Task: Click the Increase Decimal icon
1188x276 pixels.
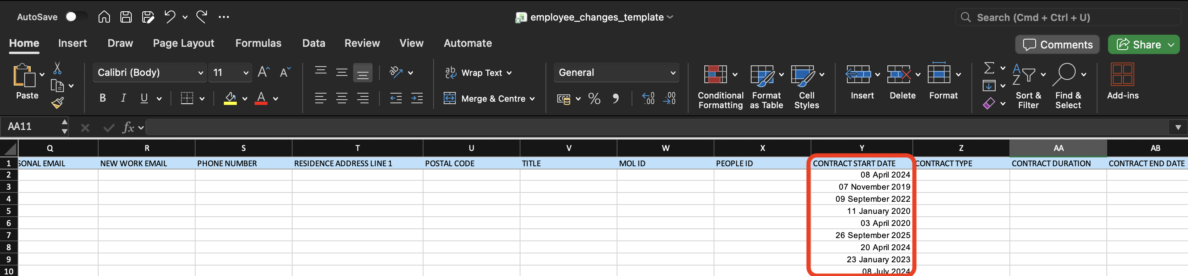Action: click(x=648, y=98)
